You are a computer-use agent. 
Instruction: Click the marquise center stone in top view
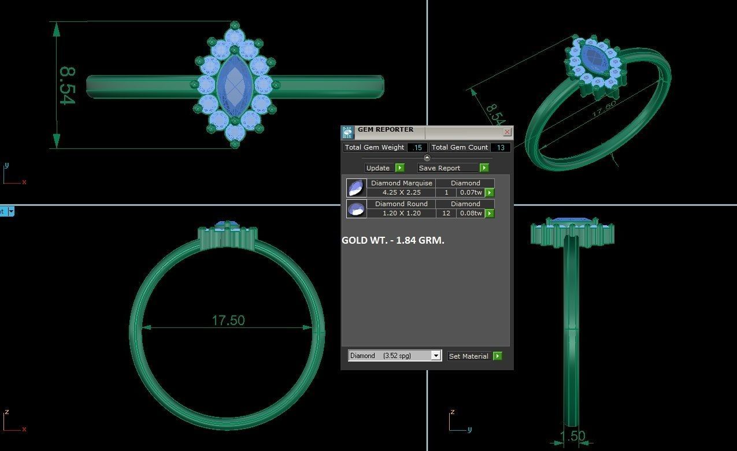point(235,86)
